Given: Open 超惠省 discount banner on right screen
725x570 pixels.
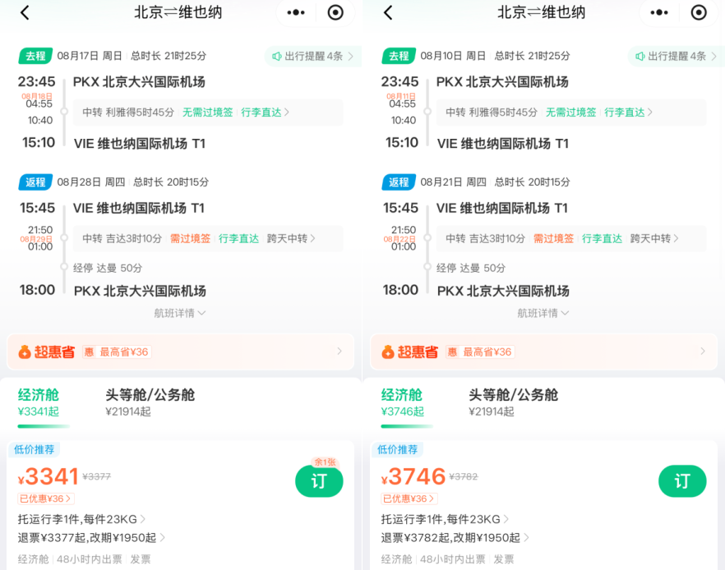Looking at the screenshot, I should click(544, 352).
